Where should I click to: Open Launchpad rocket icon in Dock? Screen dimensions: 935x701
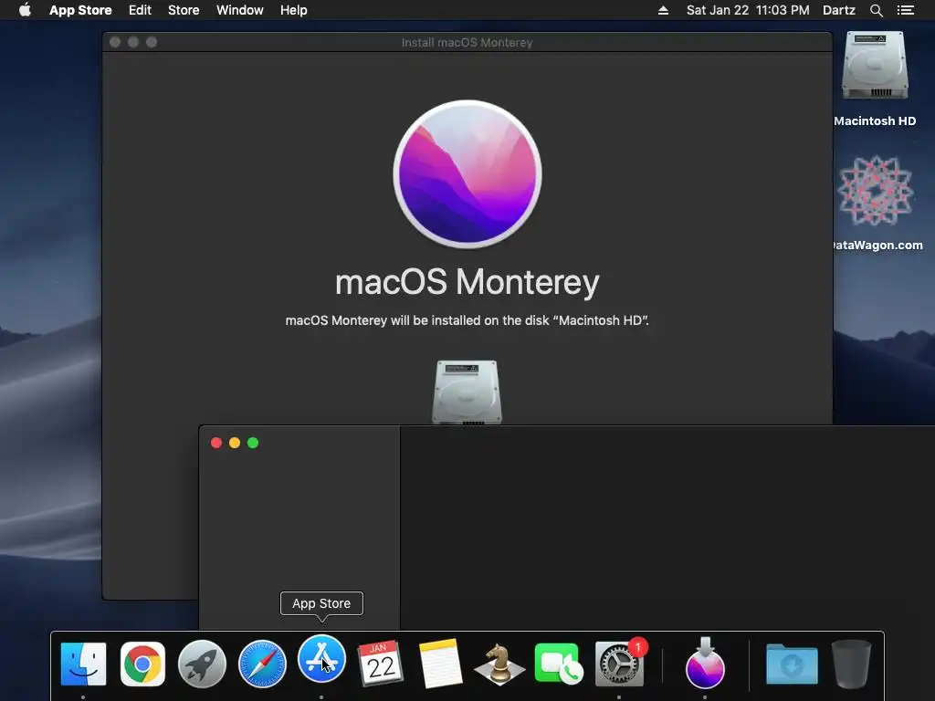202,664
